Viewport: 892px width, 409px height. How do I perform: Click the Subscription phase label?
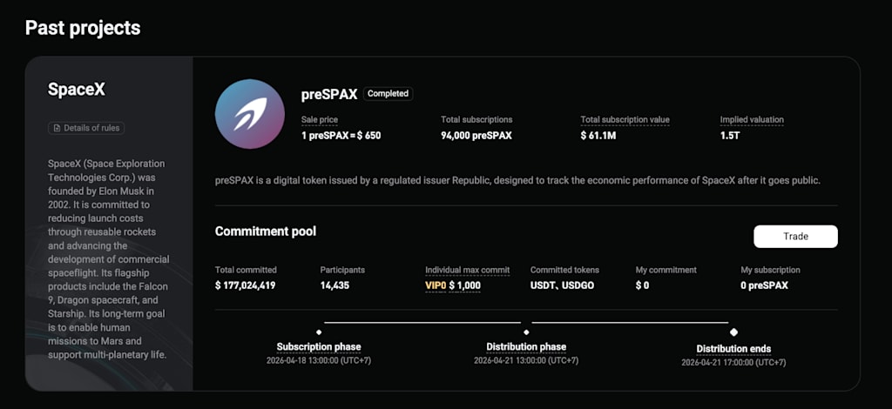319,346
